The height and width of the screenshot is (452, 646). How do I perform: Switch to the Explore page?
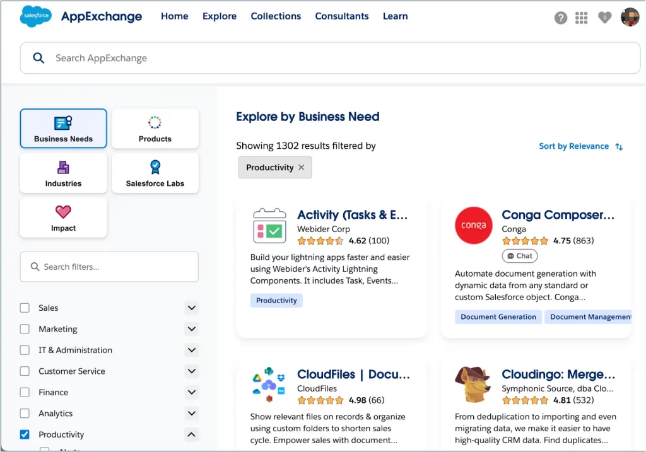coord(220,16)
